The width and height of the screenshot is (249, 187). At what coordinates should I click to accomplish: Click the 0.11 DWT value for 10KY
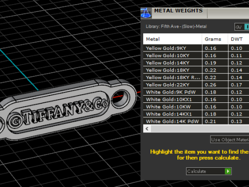click(x=237, y=56)
